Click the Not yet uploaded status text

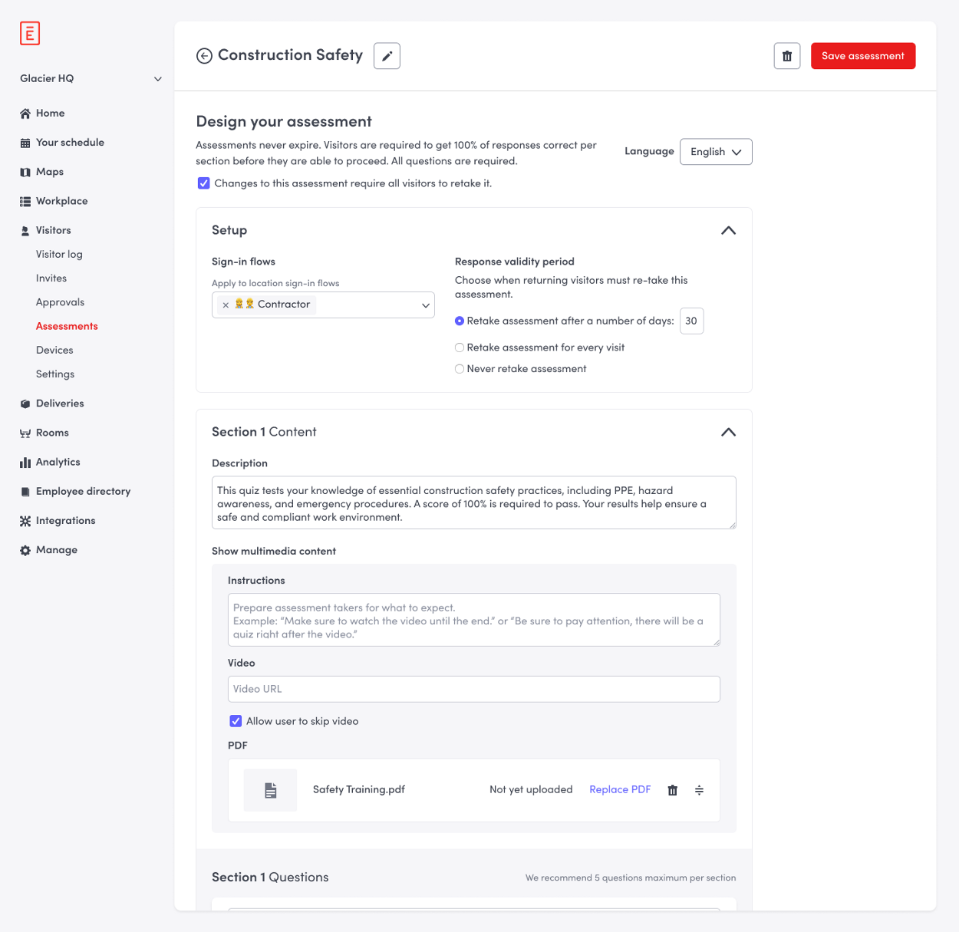[x=531, y=790]
